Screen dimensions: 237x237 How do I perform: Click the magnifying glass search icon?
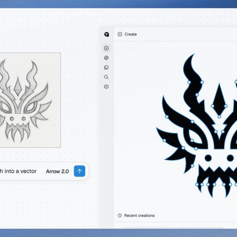pos(106,77)
